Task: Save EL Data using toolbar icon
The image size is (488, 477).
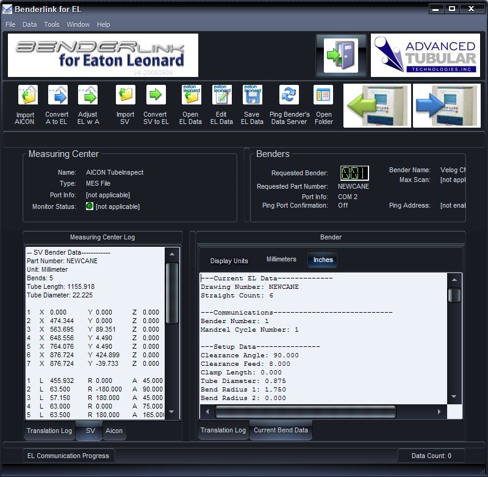Action: tap(252, 96)
